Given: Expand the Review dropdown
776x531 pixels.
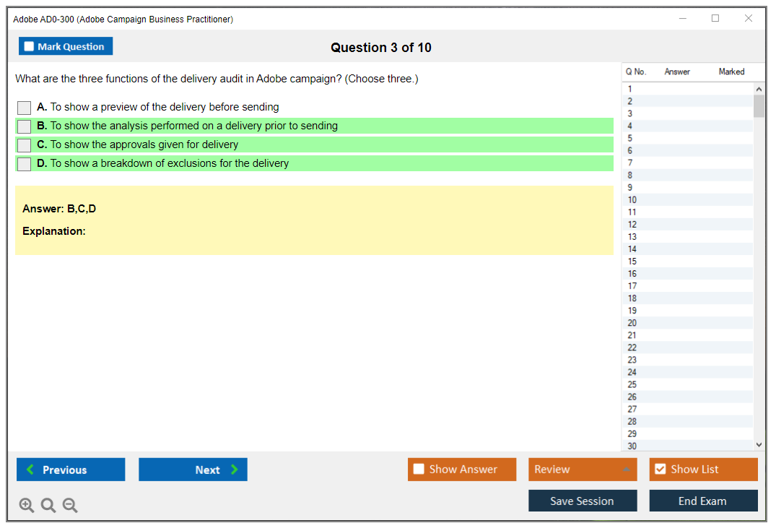Looking at the screenshot, I should coord(625,470).
